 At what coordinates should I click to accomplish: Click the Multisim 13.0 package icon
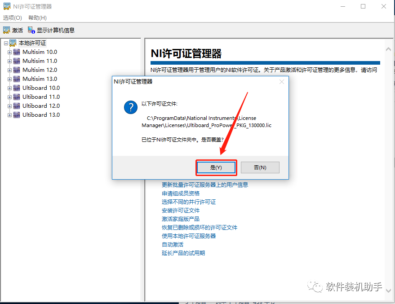[x=17, y=79]
